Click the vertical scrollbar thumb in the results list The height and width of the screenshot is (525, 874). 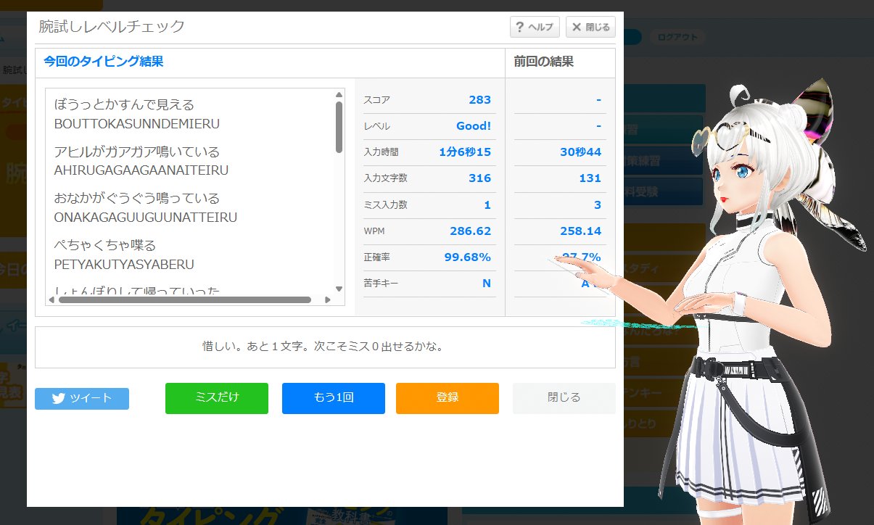click(339, 127)
